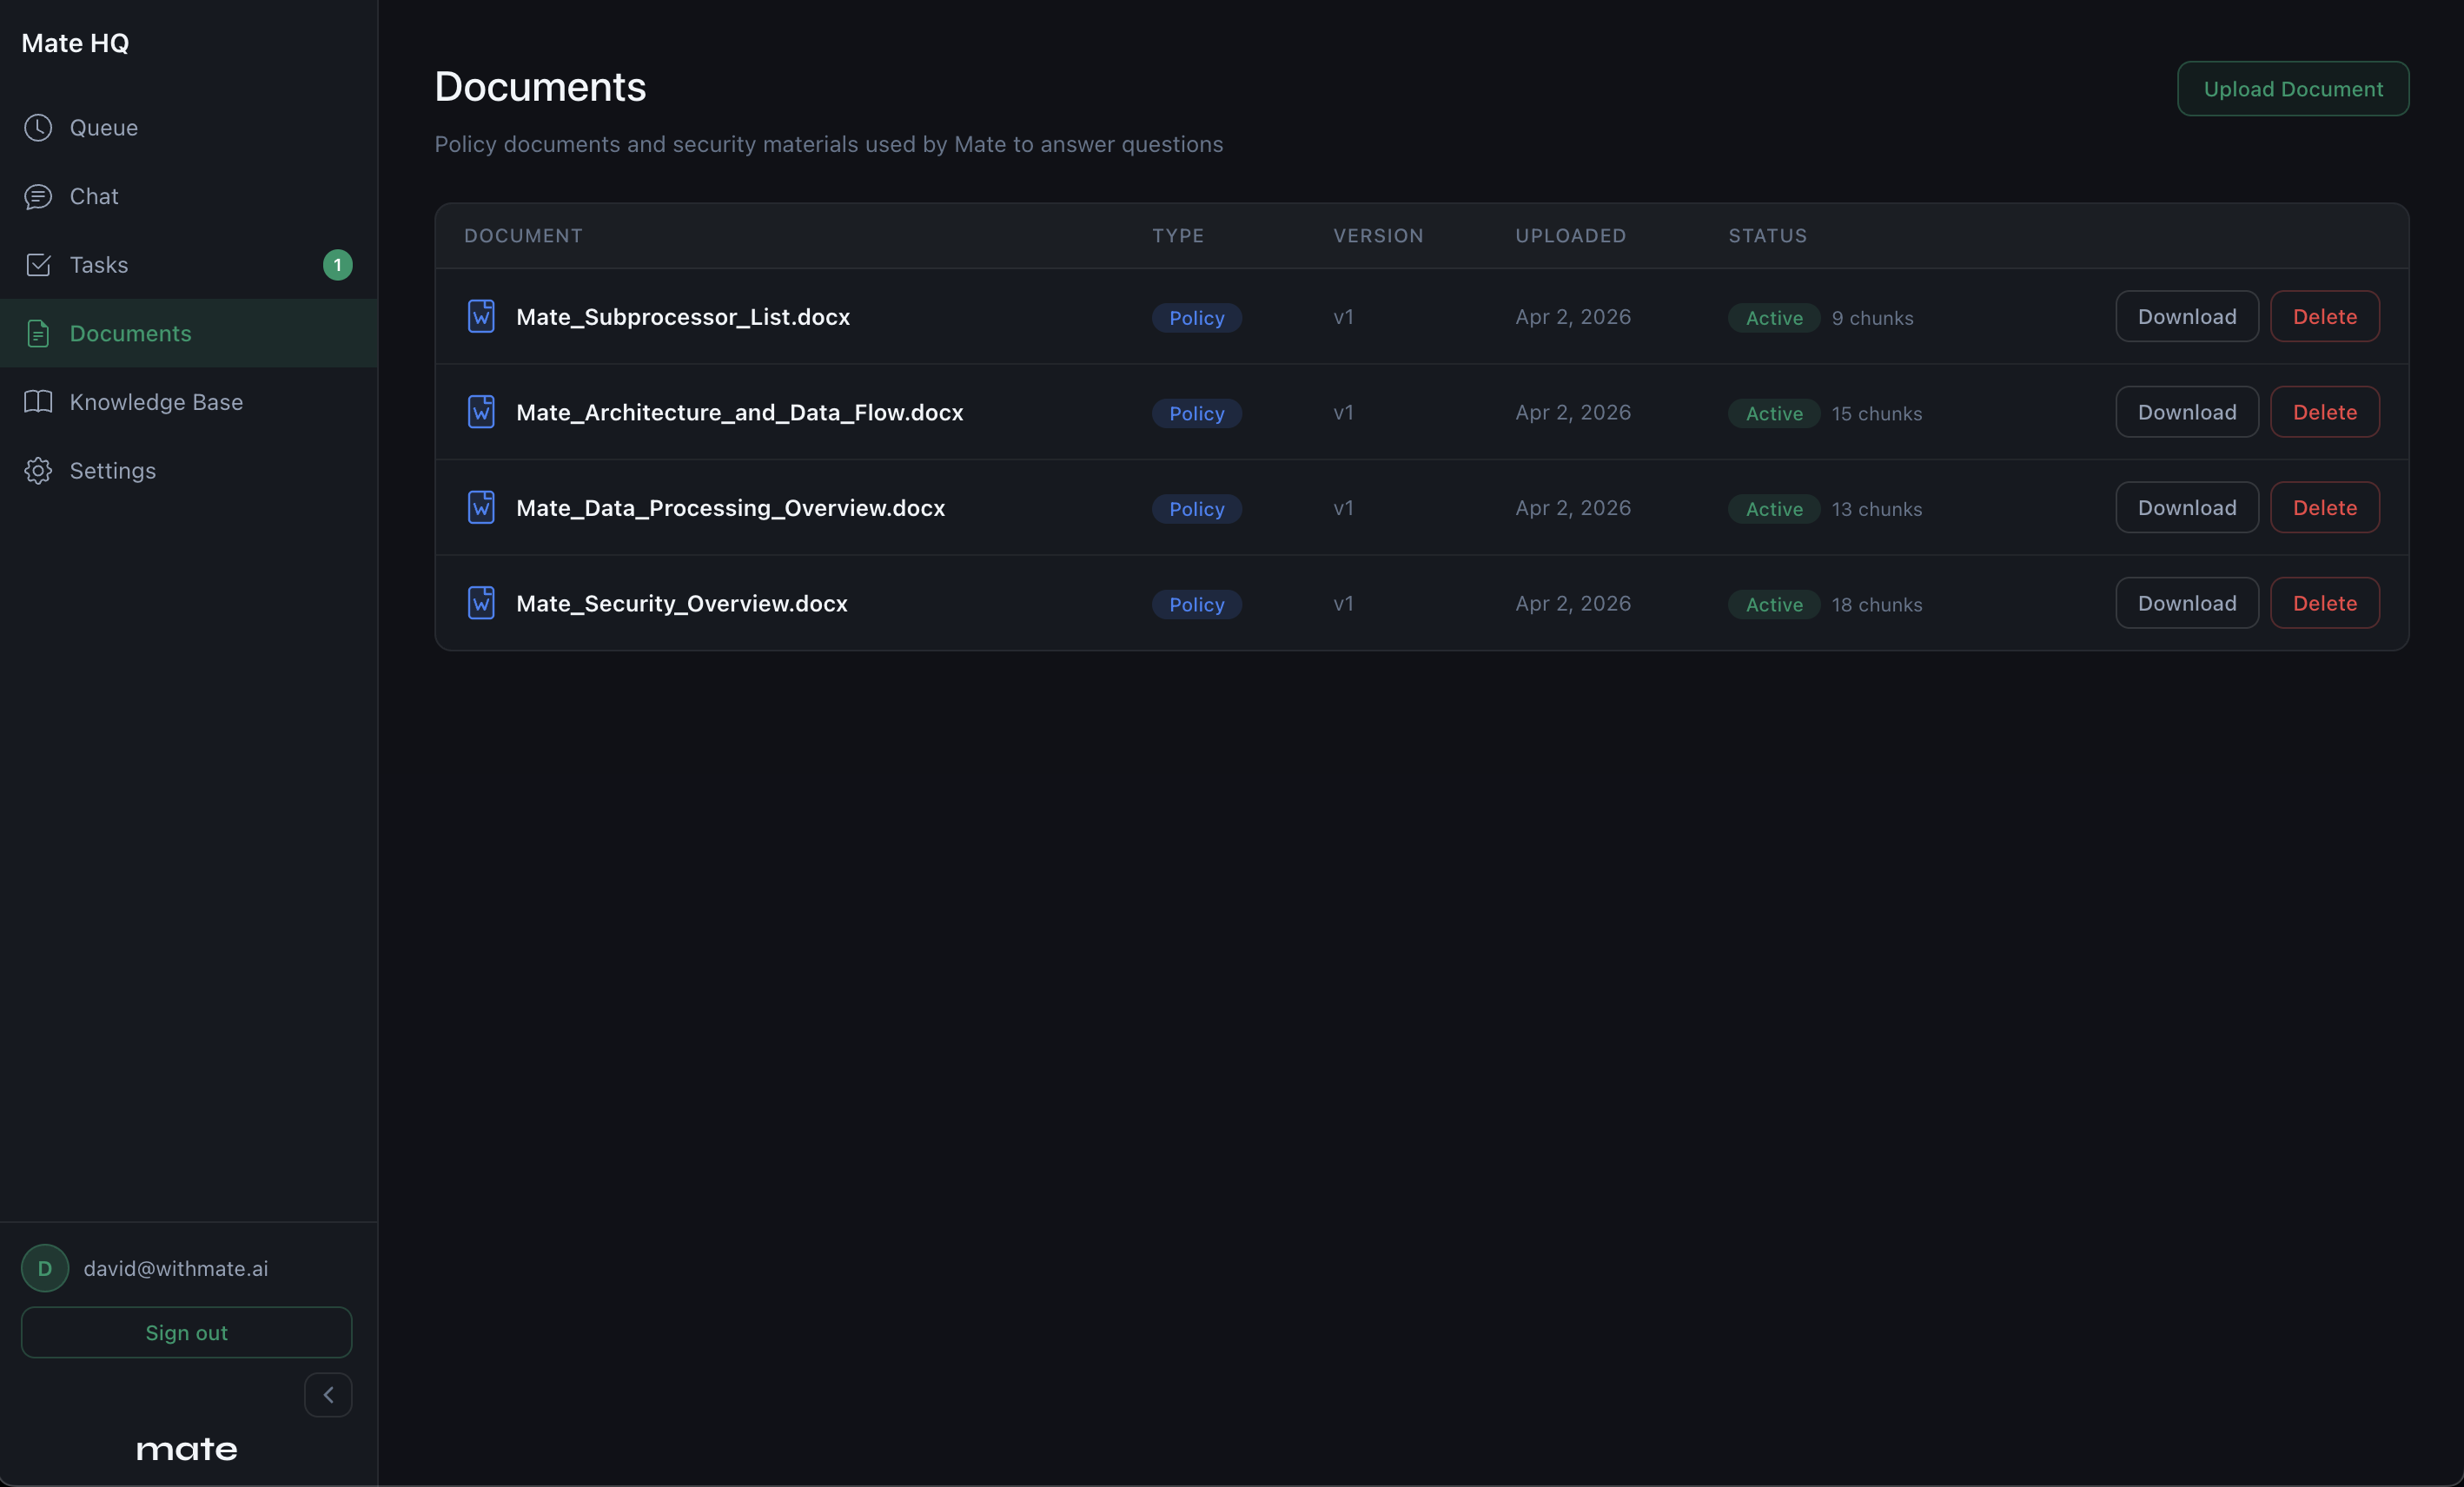Click the Queue clock icon
The height and width of the screenshot is (1487, 2464).
(x=38, y=128)
